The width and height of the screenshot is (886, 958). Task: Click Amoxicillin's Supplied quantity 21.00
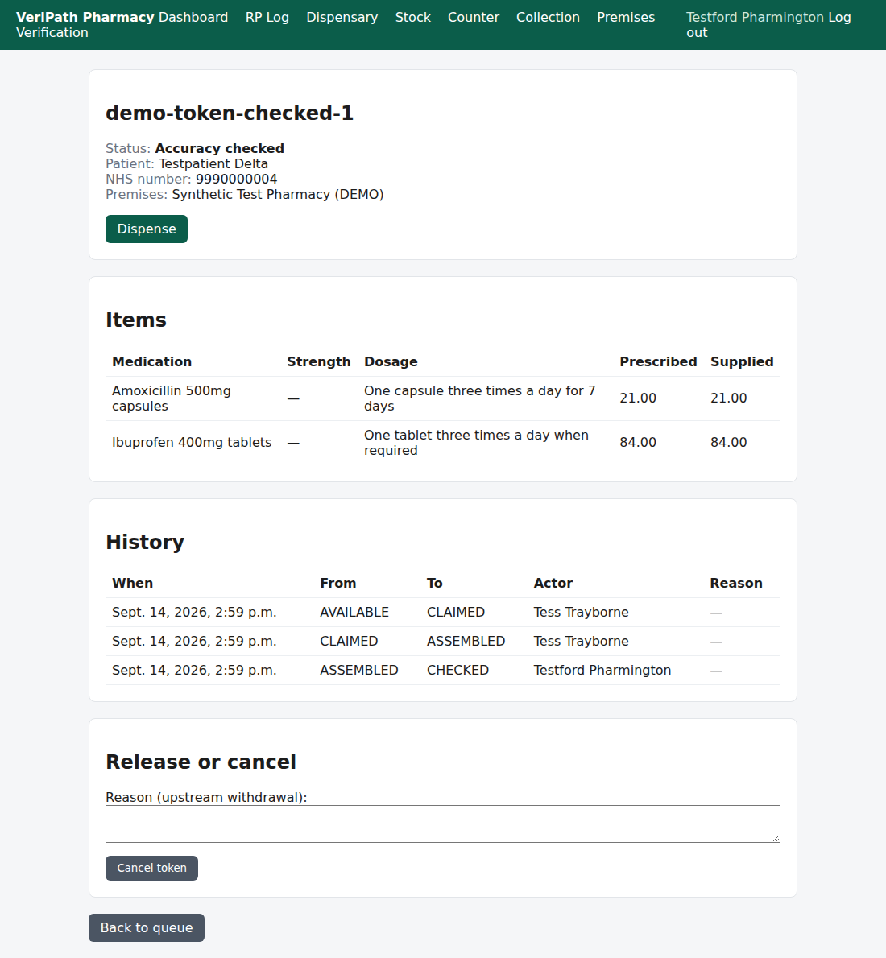pyautogui.click(x=728, y=398)
